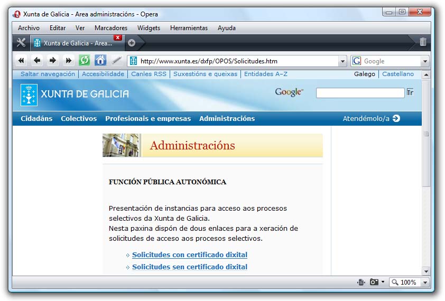Expand the Google search engine dropdown
Viewport: 445px width, 301px height.
[x=425, y=61]
